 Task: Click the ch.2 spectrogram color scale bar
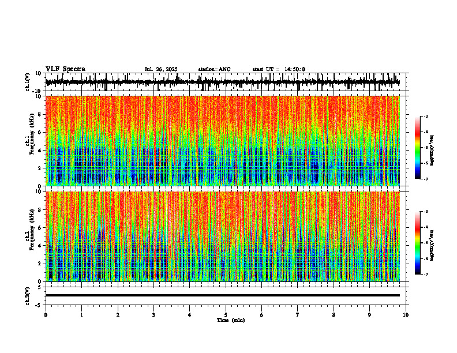pyautogui.click(x=417, y=243)
